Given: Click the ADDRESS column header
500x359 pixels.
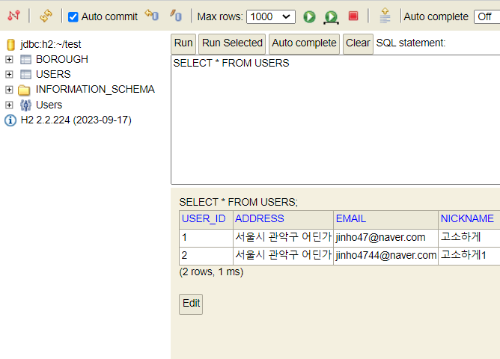Looking at the screenshot, I should [x=283, y=219].
